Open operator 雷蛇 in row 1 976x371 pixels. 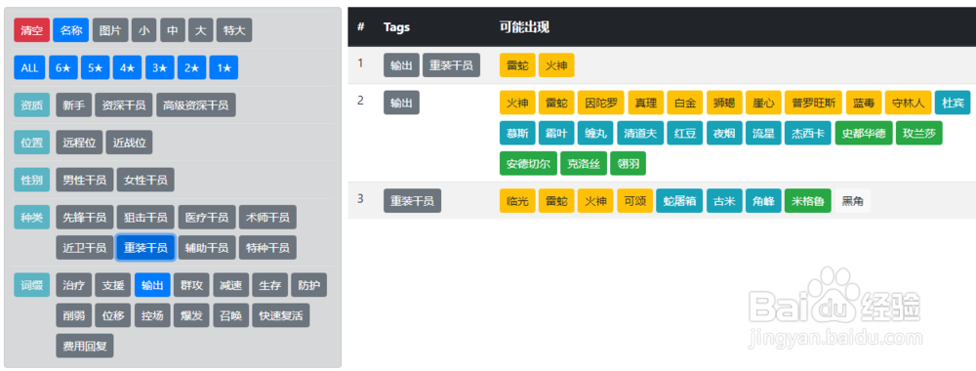(x=517, y=64)
